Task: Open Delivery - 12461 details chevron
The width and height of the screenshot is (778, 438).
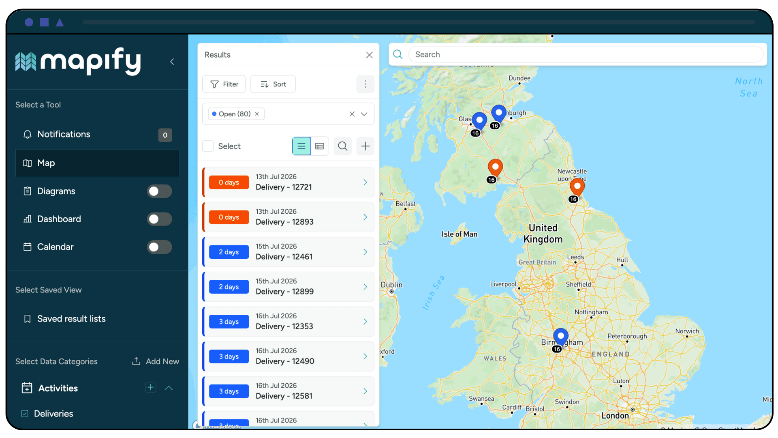Action: click(x=365, y=252)
